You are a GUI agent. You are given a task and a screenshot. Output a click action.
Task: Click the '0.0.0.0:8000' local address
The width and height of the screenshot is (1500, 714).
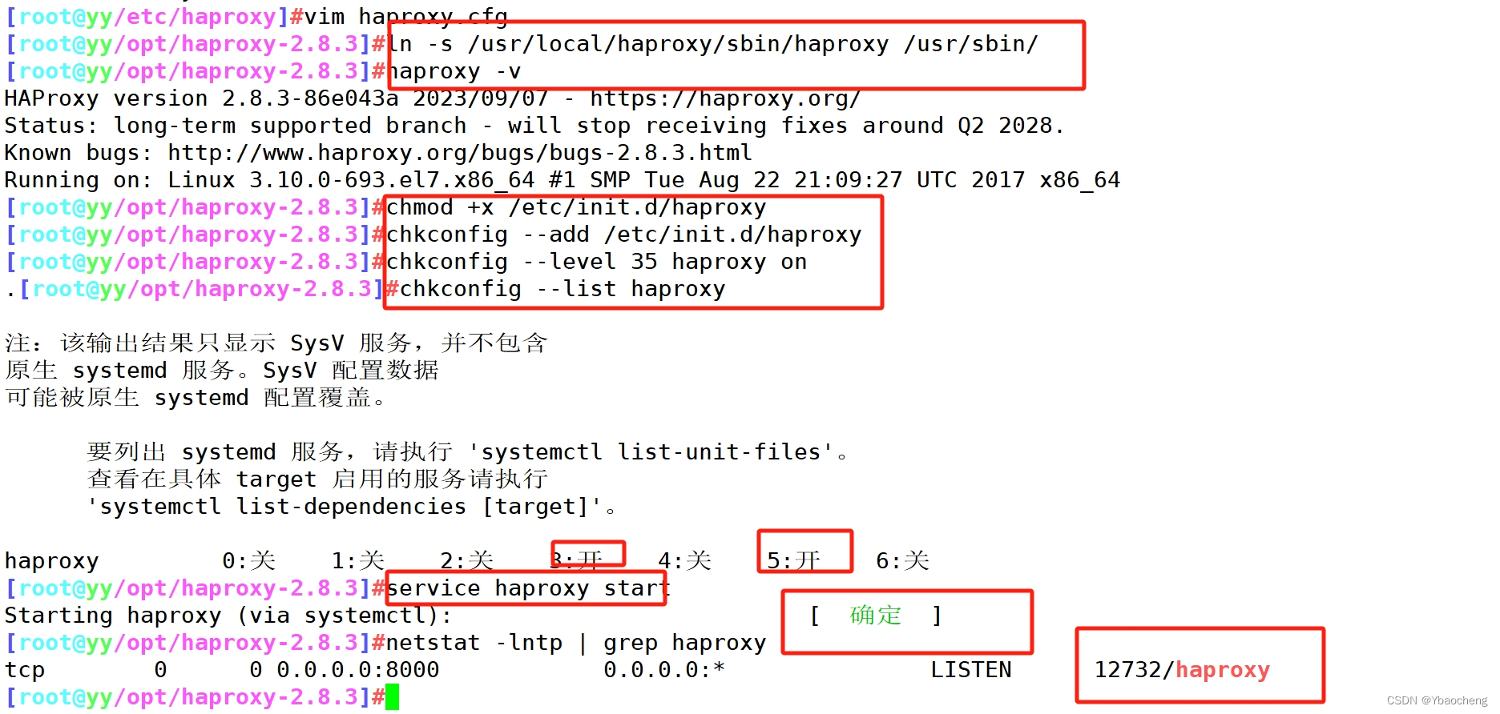tap(358, 670)
